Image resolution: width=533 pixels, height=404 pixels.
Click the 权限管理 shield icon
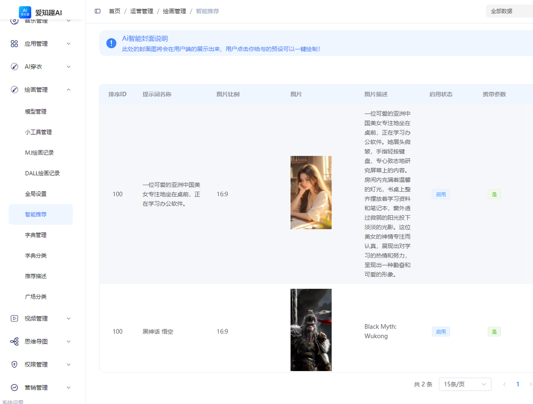(x=14, y=364)
